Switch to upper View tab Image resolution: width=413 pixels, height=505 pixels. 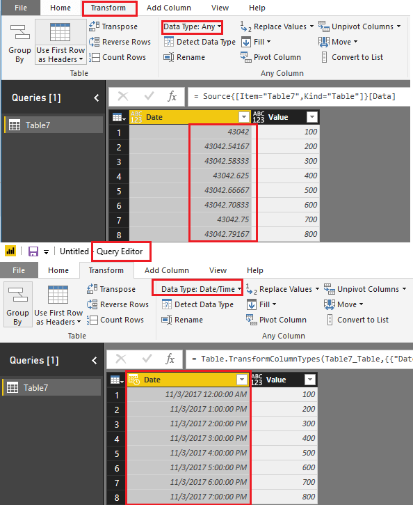click(x=220, y=8)
